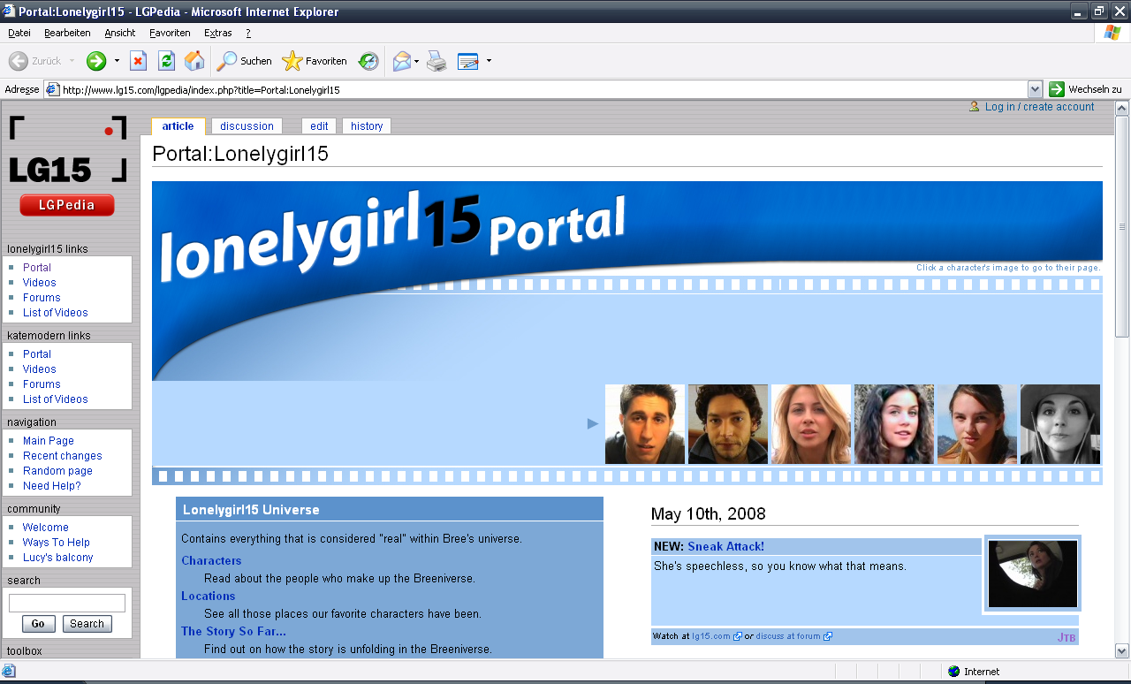
Task: Open the Favoriten star toolbar button
Action: [x=315, y=61]
